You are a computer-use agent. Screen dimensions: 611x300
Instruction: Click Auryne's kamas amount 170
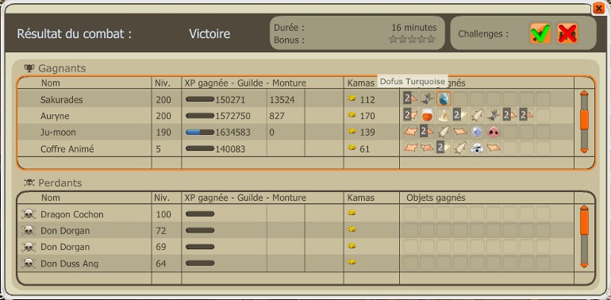coord(367,116)
